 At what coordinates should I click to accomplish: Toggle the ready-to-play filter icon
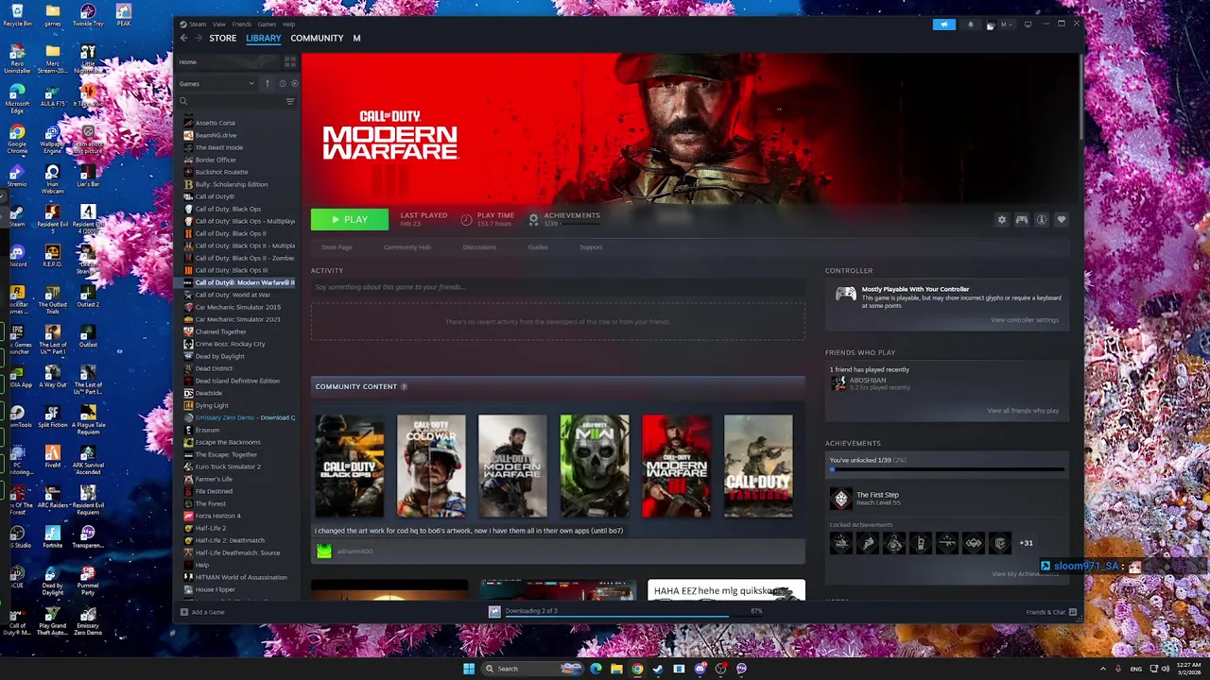(294, 83)
